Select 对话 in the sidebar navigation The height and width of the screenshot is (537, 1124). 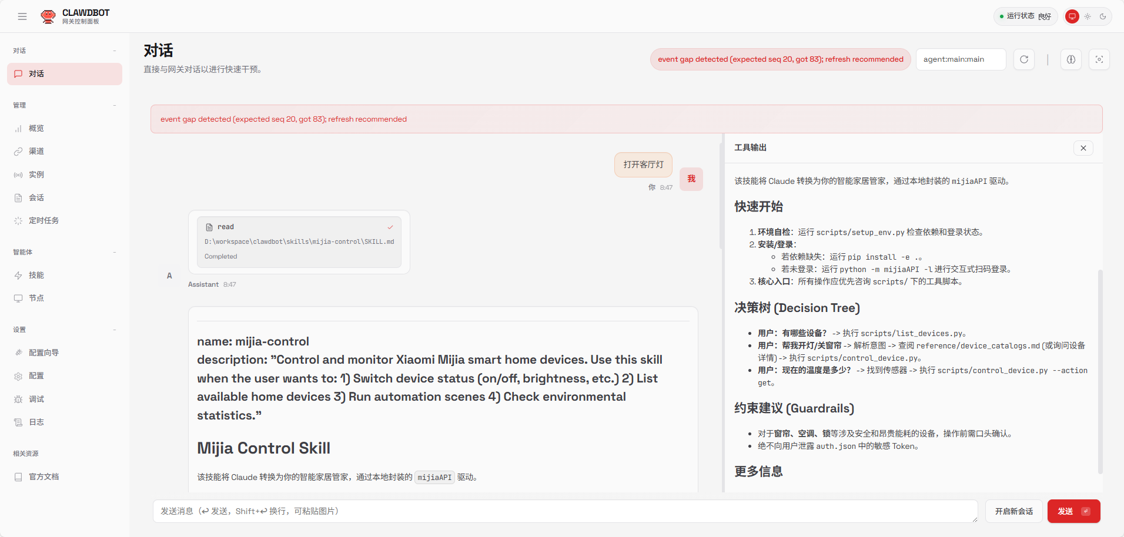(x=35, y=73)
